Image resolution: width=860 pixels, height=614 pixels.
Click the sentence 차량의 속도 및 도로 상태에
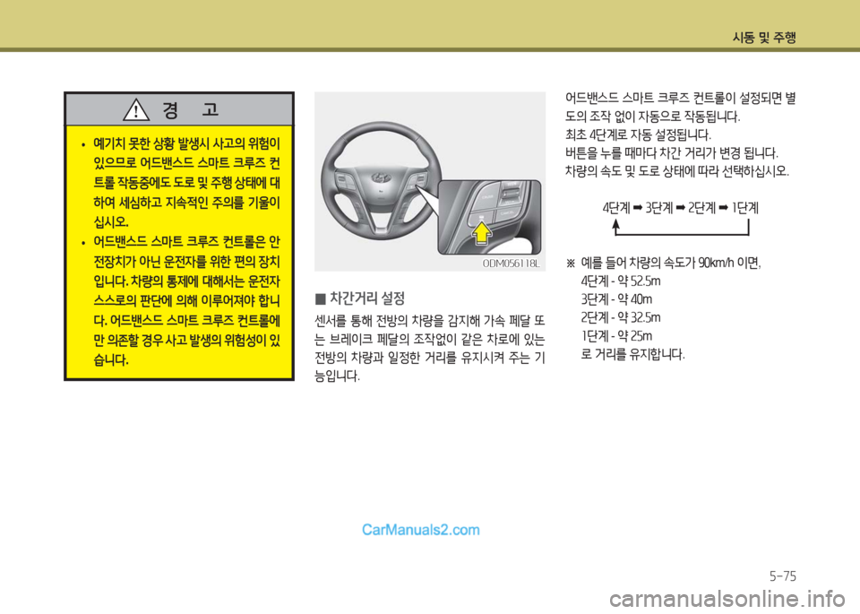pos(677,172)
